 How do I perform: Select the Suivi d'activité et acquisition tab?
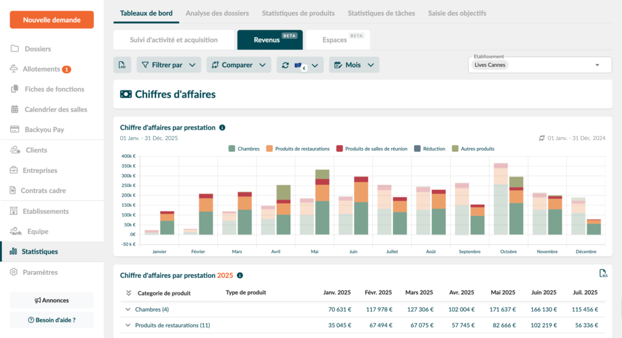tap(174, 40)
